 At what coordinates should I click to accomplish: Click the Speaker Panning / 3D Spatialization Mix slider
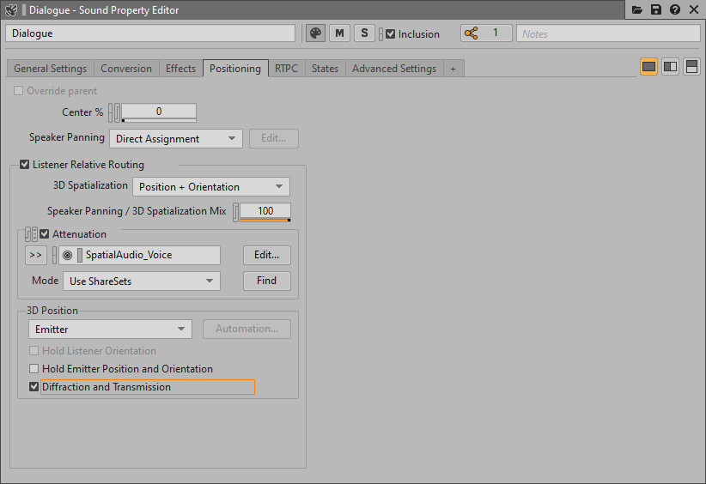click(265, 211)
